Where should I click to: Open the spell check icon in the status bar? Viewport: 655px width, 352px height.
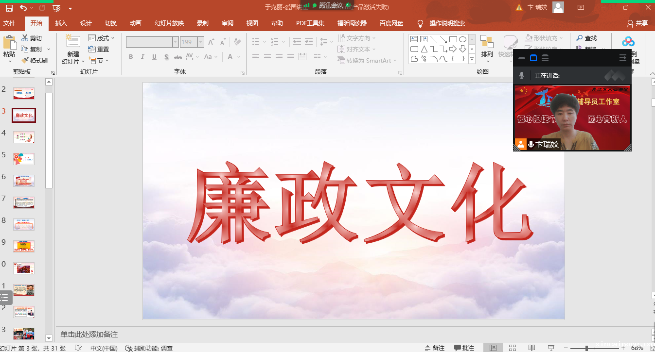coord(78,348)
